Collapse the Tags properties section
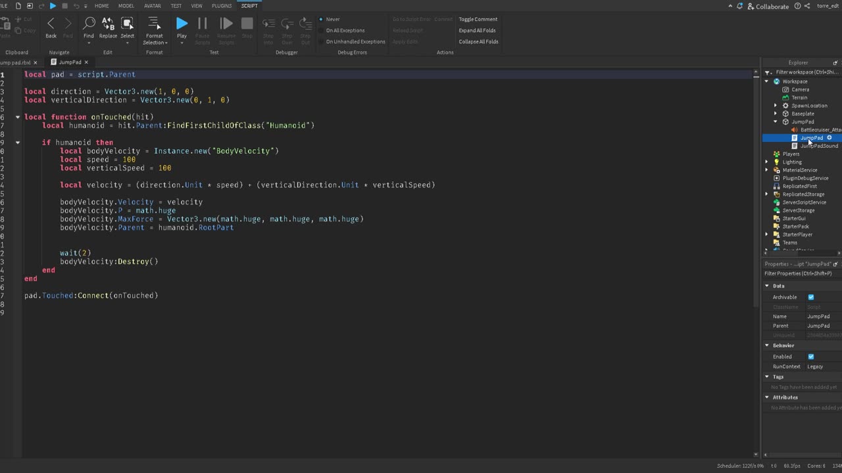842x473 pixels. coord(767,377)
